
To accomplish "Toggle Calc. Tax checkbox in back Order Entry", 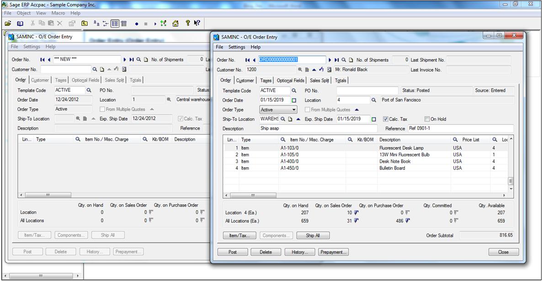I will [181, 119].
